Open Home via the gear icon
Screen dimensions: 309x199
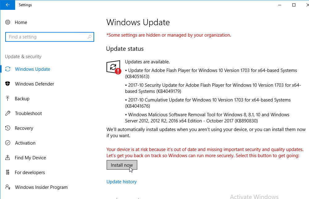8,22
